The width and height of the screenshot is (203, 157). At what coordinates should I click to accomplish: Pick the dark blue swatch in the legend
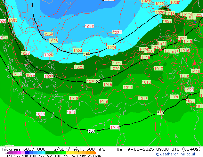coord(27,153)
